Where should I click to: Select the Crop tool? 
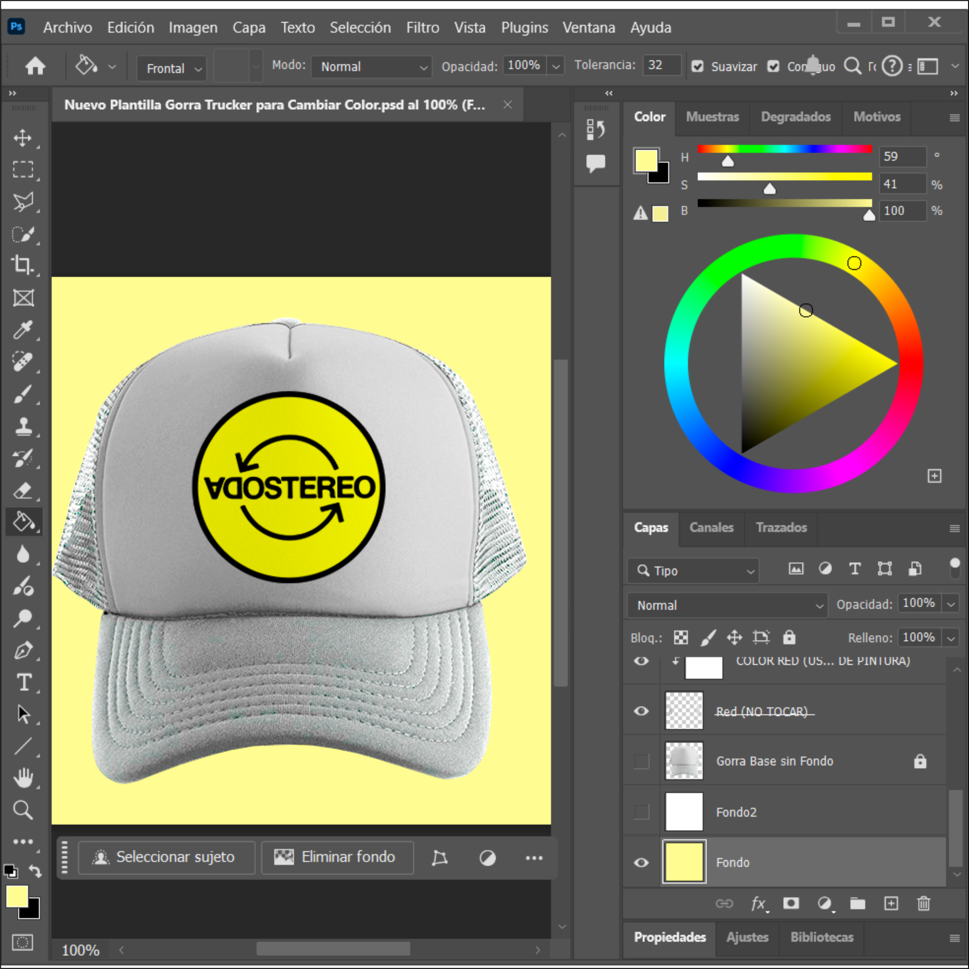[x=23, y=264]
